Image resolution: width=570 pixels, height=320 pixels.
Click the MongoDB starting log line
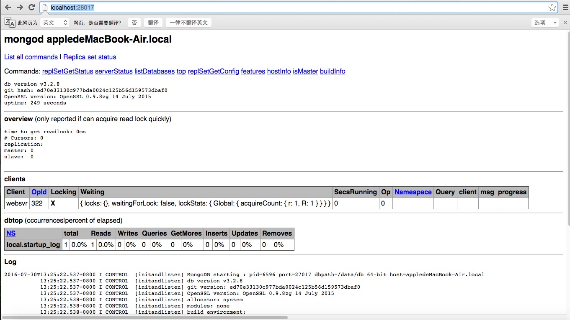244,274
